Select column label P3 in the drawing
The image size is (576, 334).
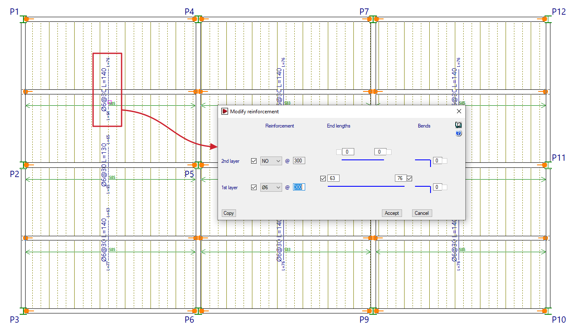coord(15,320)
